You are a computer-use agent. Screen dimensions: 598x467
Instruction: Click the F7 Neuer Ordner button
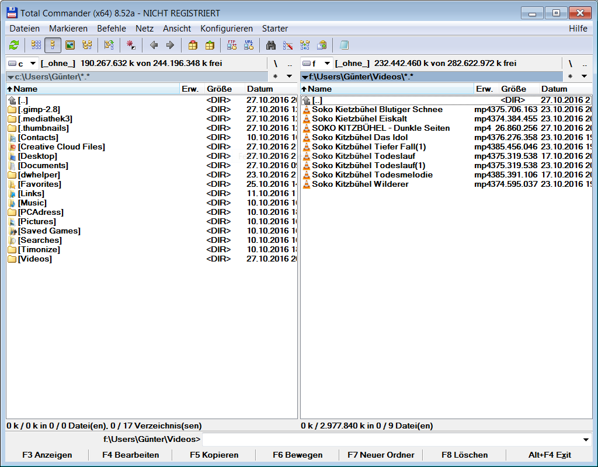point(381,455)
